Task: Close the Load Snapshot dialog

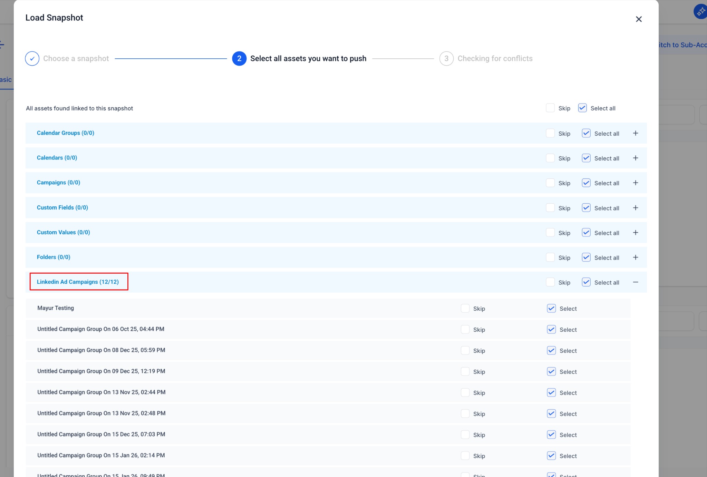Action: [639, 19]
